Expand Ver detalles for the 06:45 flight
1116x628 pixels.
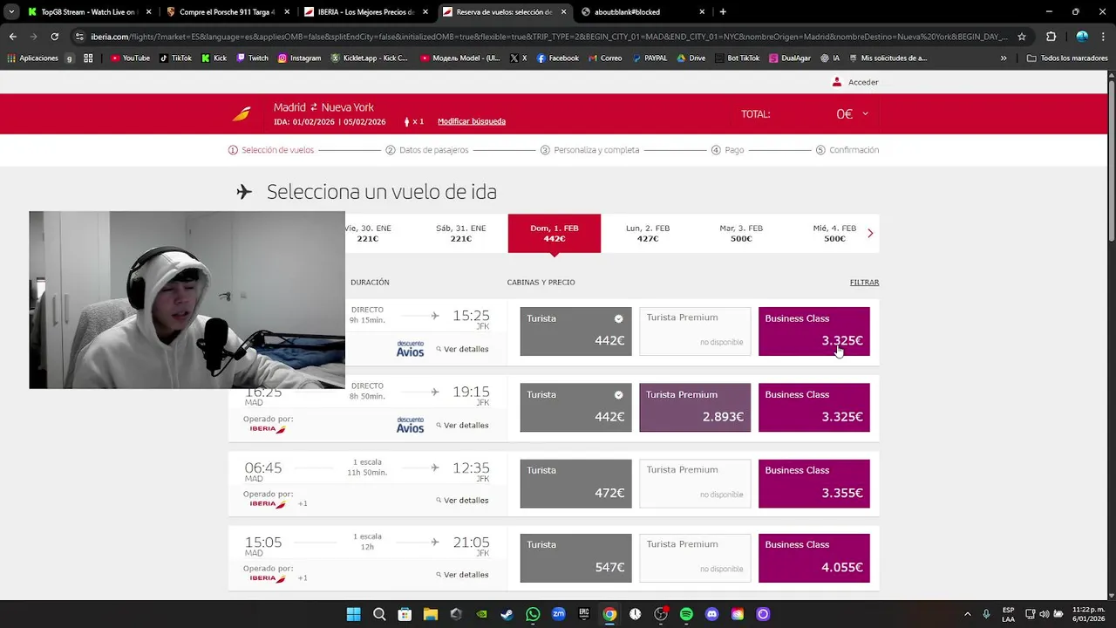462,501
